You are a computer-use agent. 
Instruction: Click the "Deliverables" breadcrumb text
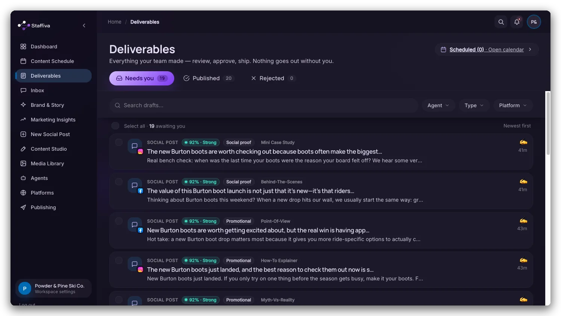coord(145,22)
